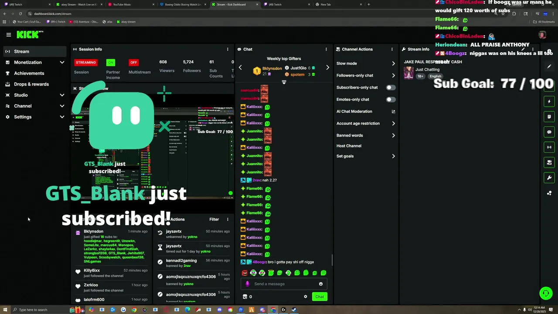This screenshot has width=558, height=314.
Task: Go to Stream in sidebar
Action: click(35, 51)
